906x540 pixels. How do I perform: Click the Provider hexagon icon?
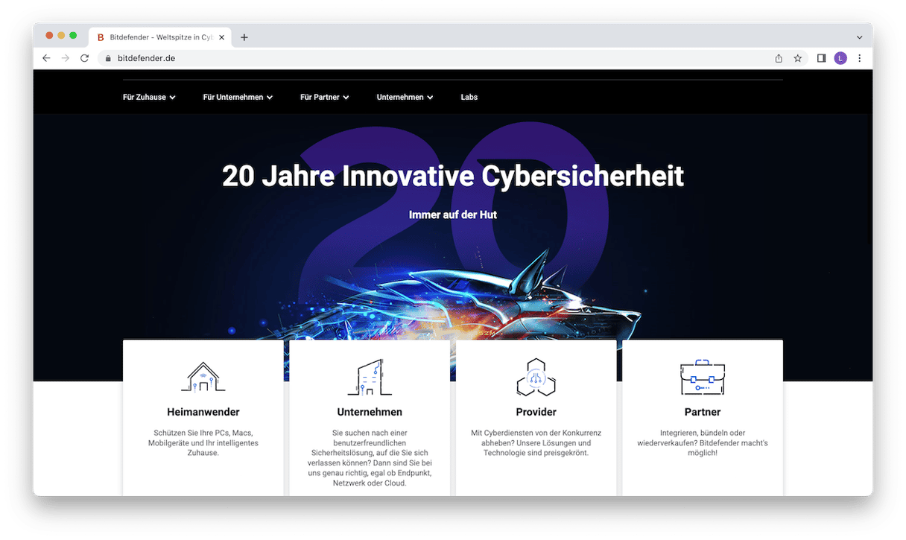click(x=536, y=377)
